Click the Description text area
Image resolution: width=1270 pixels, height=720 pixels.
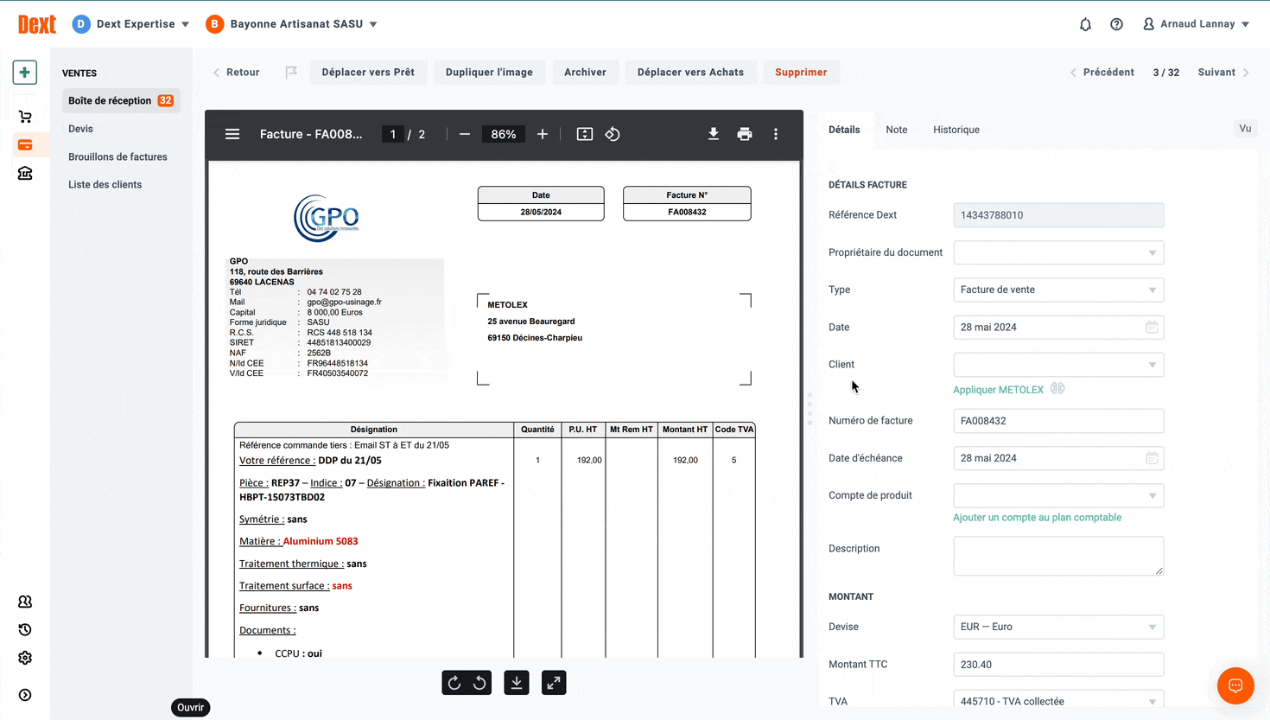tap(1058, 556)
